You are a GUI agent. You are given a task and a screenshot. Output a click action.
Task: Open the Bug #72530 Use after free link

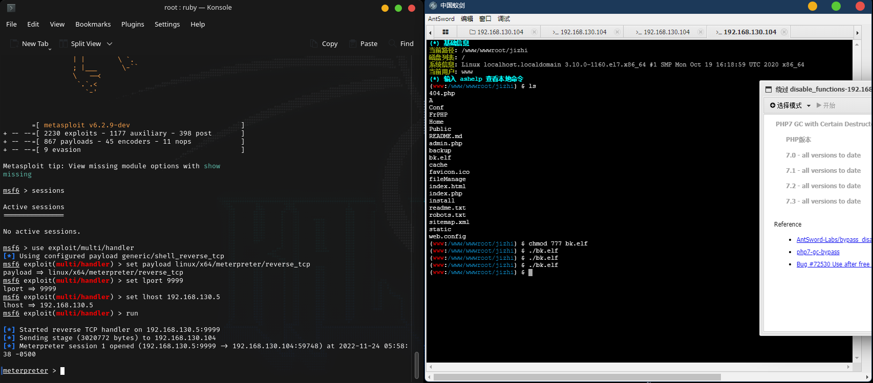tap(833, 264)
